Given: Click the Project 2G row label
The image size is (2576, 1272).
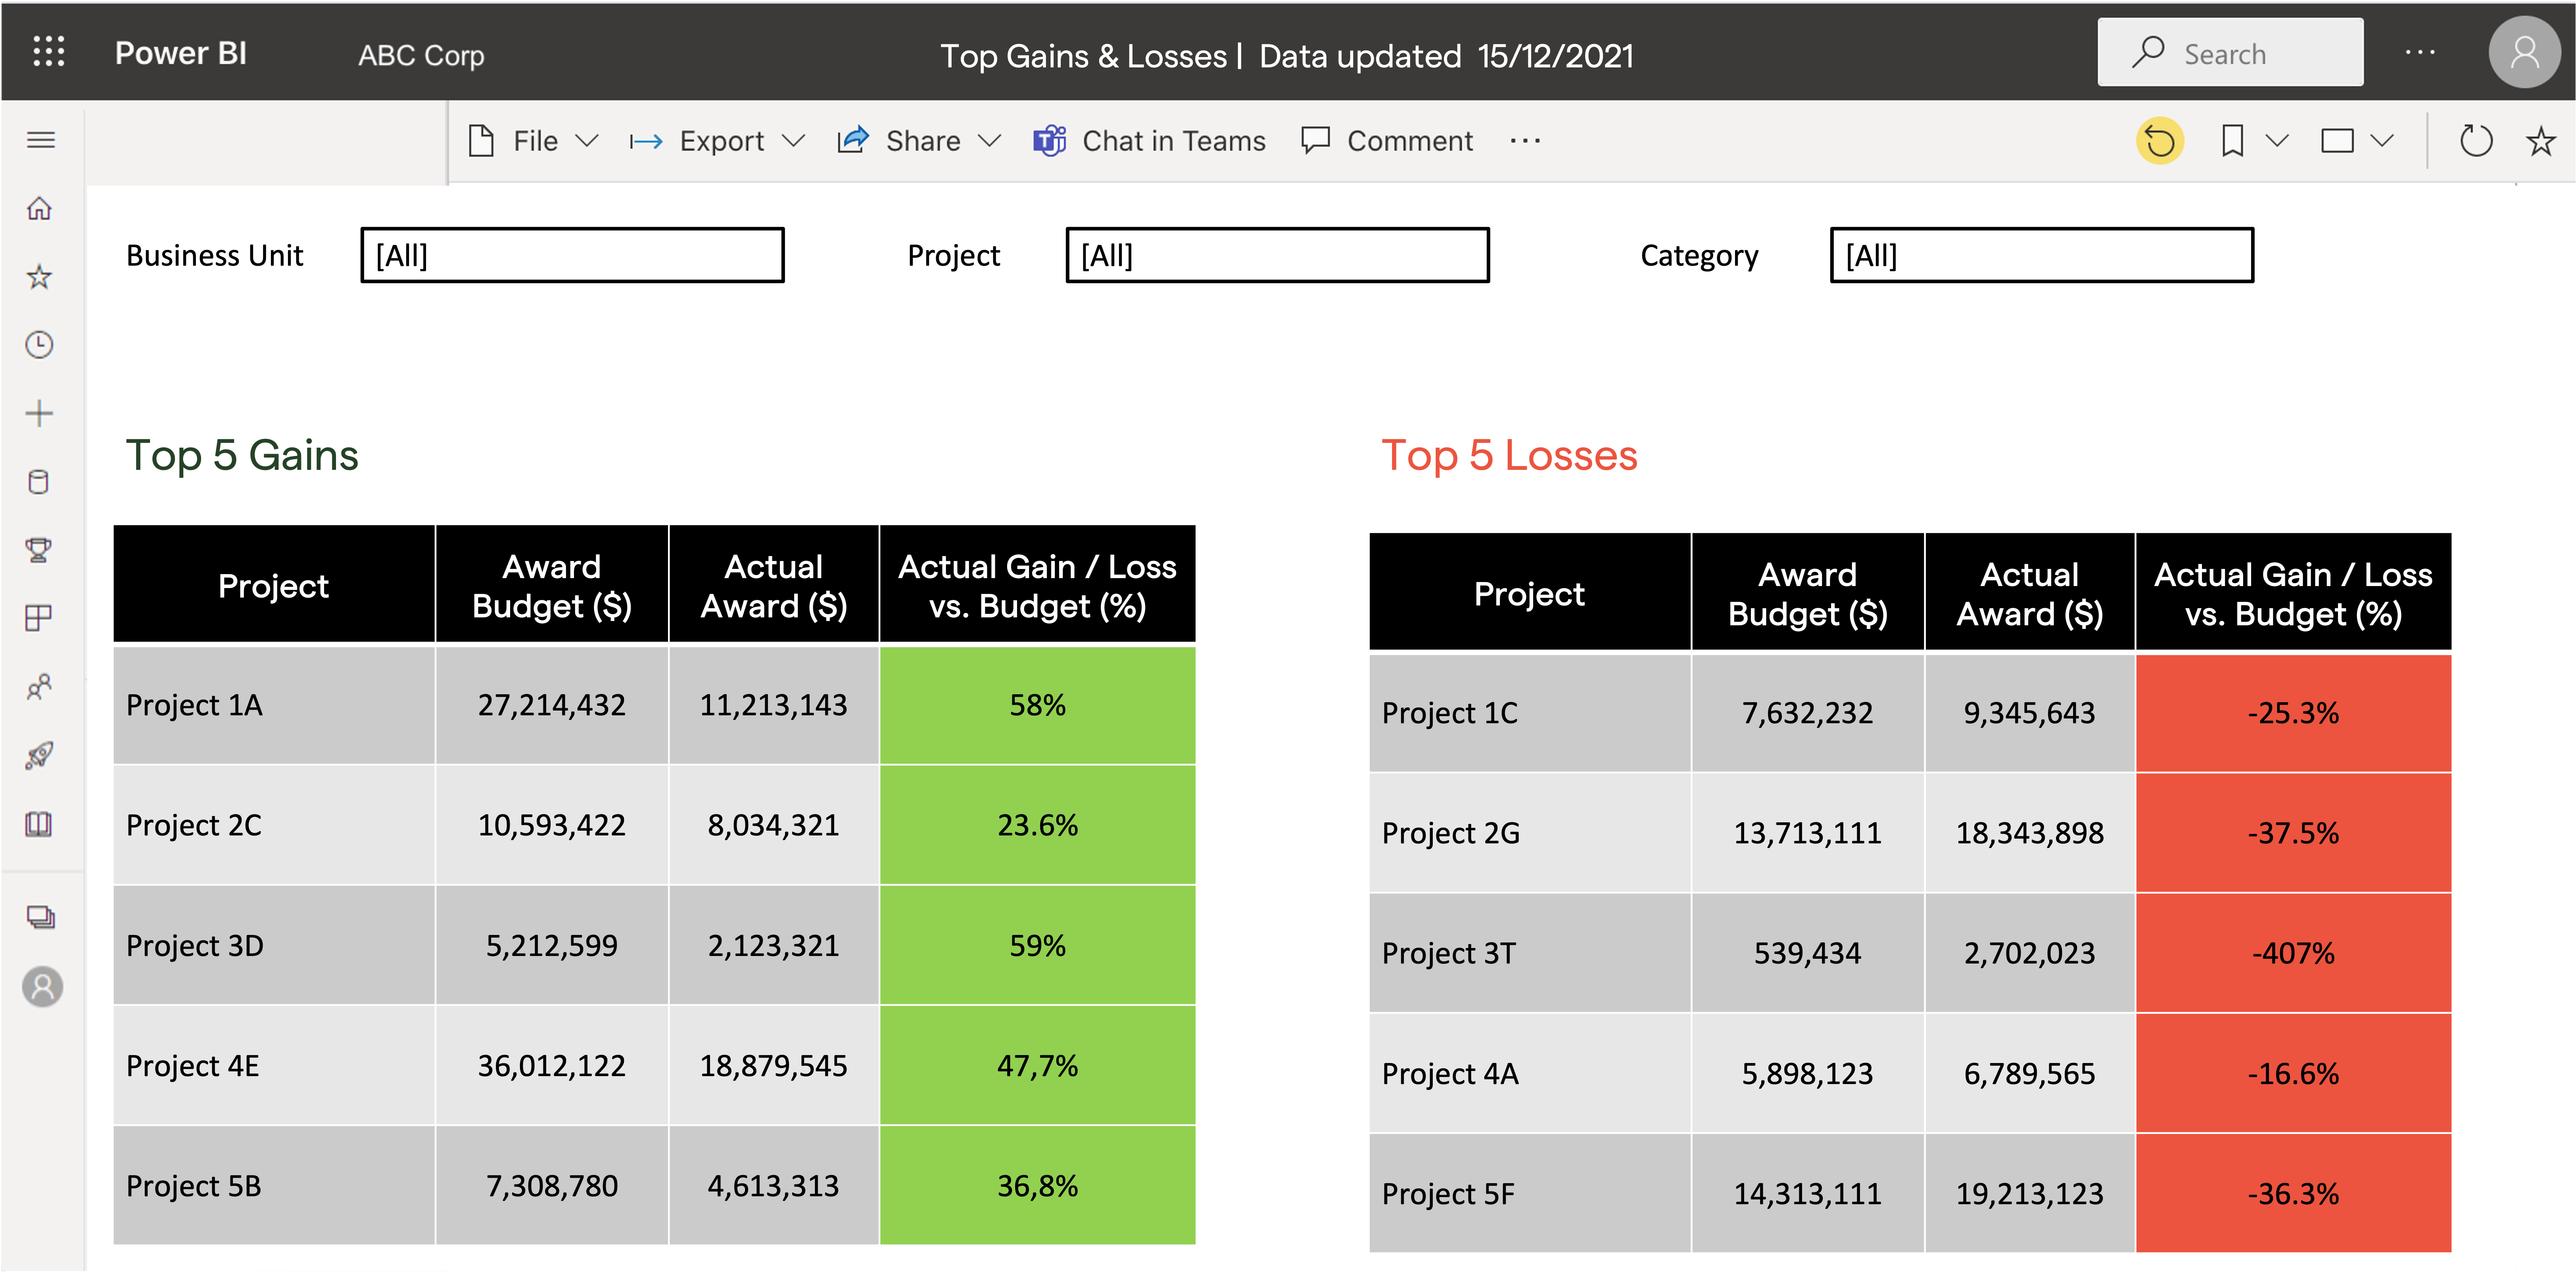Looking at the screenshot, I should pos(1451,833).
